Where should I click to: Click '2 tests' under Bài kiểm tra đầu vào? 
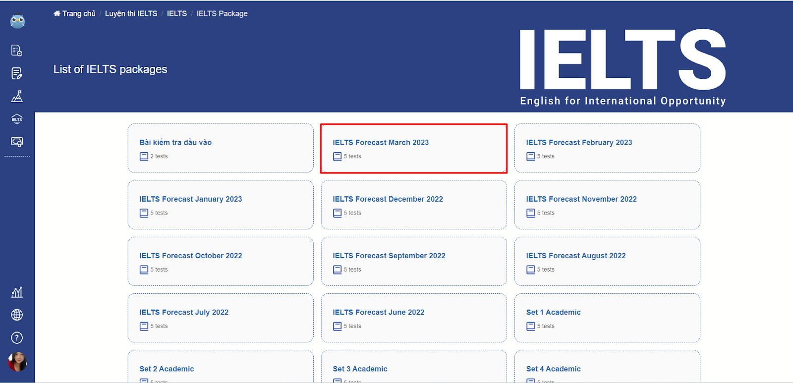click(159, 156)
